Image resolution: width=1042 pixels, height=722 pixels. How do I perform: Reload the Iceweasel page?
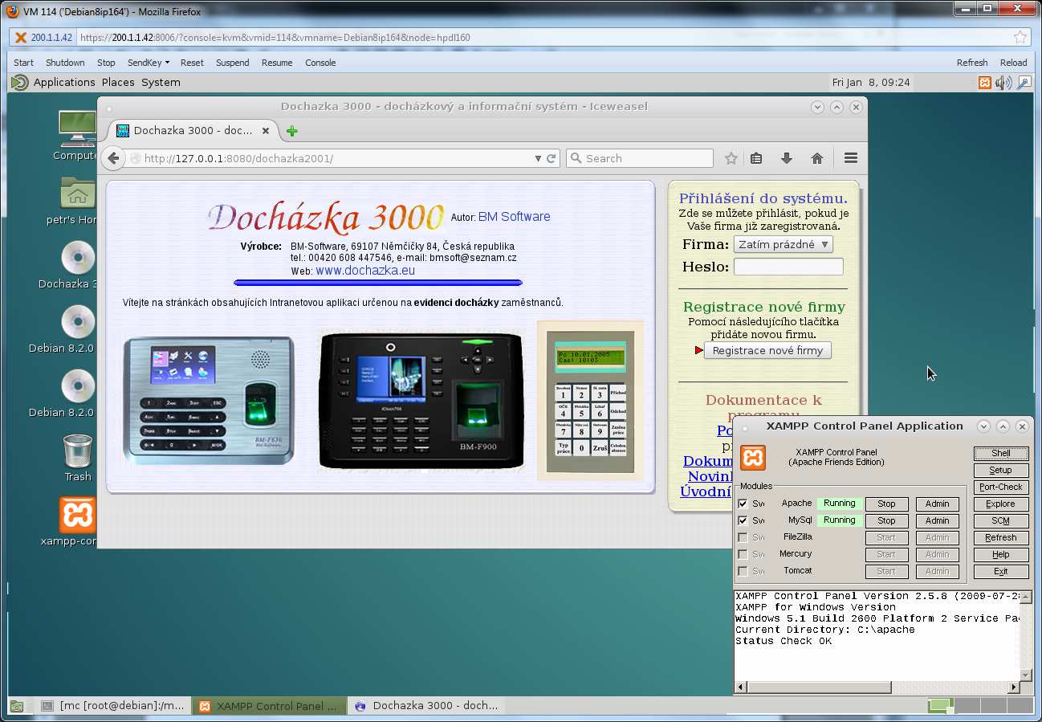[x=552, y=158]
